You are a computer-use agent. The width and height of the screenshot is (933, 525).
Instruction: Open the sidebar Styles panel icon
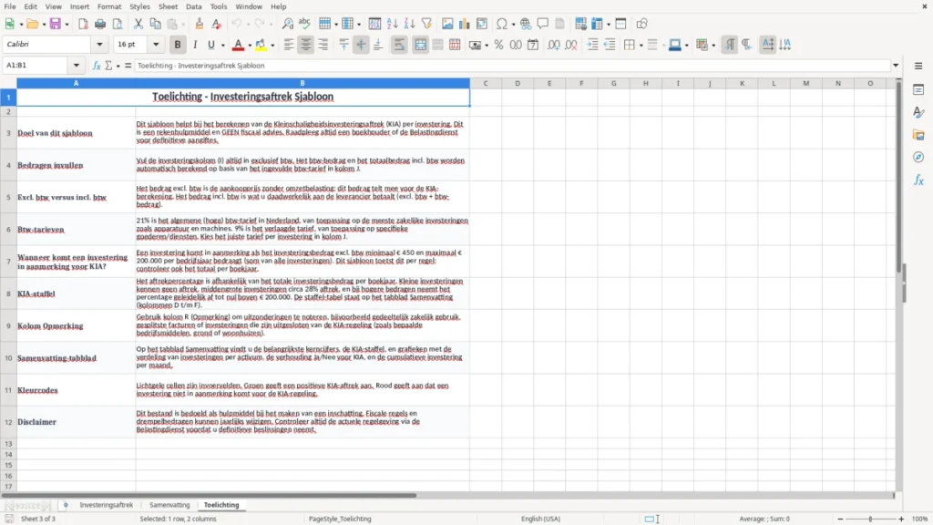point(918,112)
